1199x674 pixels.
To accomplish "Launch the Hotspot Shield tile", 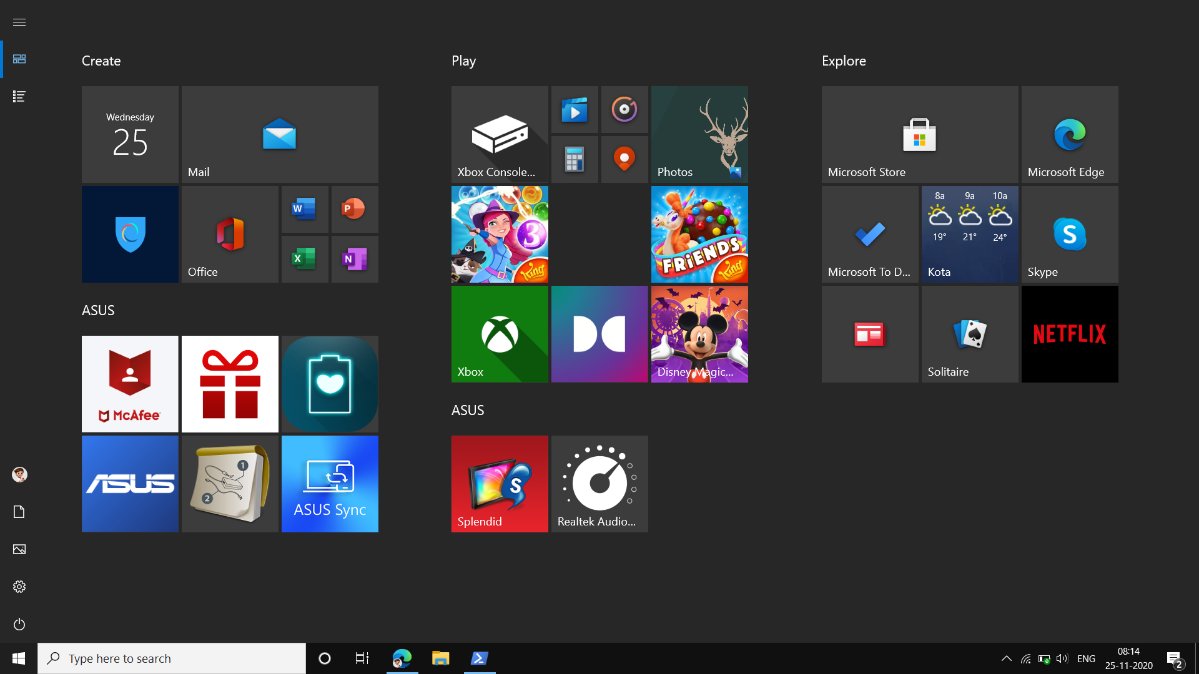I will (130, 234).
